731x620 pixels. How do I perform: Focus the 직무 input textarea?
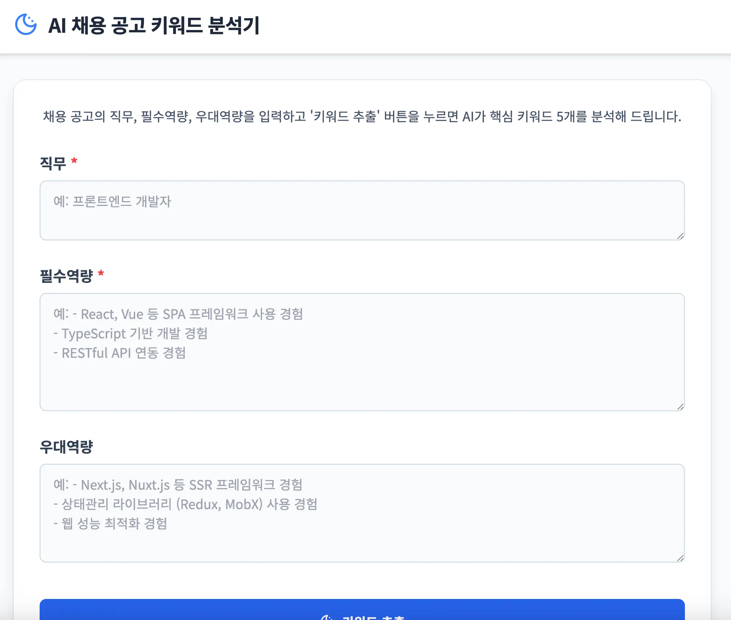click(x=361, y=210)
